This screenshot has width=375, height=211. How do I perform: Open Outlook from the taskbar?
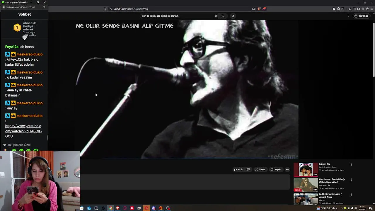point(89,208)
